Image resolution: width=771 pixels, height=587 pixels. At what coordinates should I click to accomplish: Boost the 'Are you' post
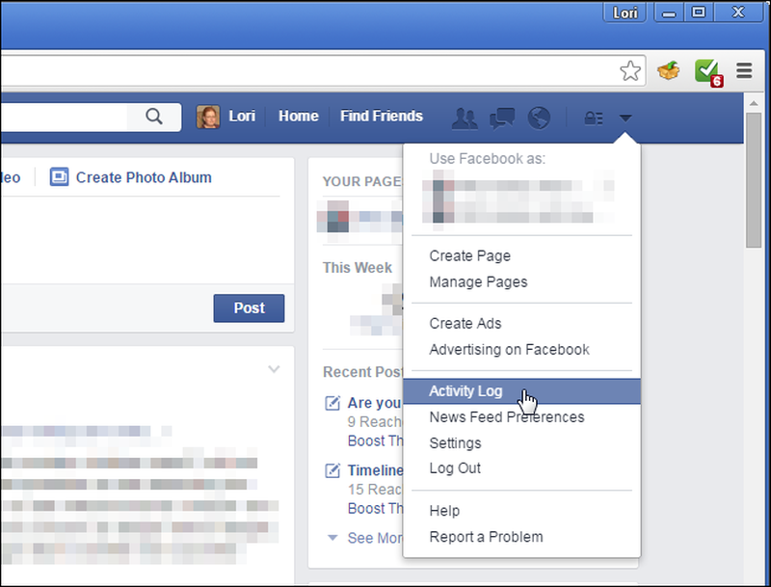375,440
